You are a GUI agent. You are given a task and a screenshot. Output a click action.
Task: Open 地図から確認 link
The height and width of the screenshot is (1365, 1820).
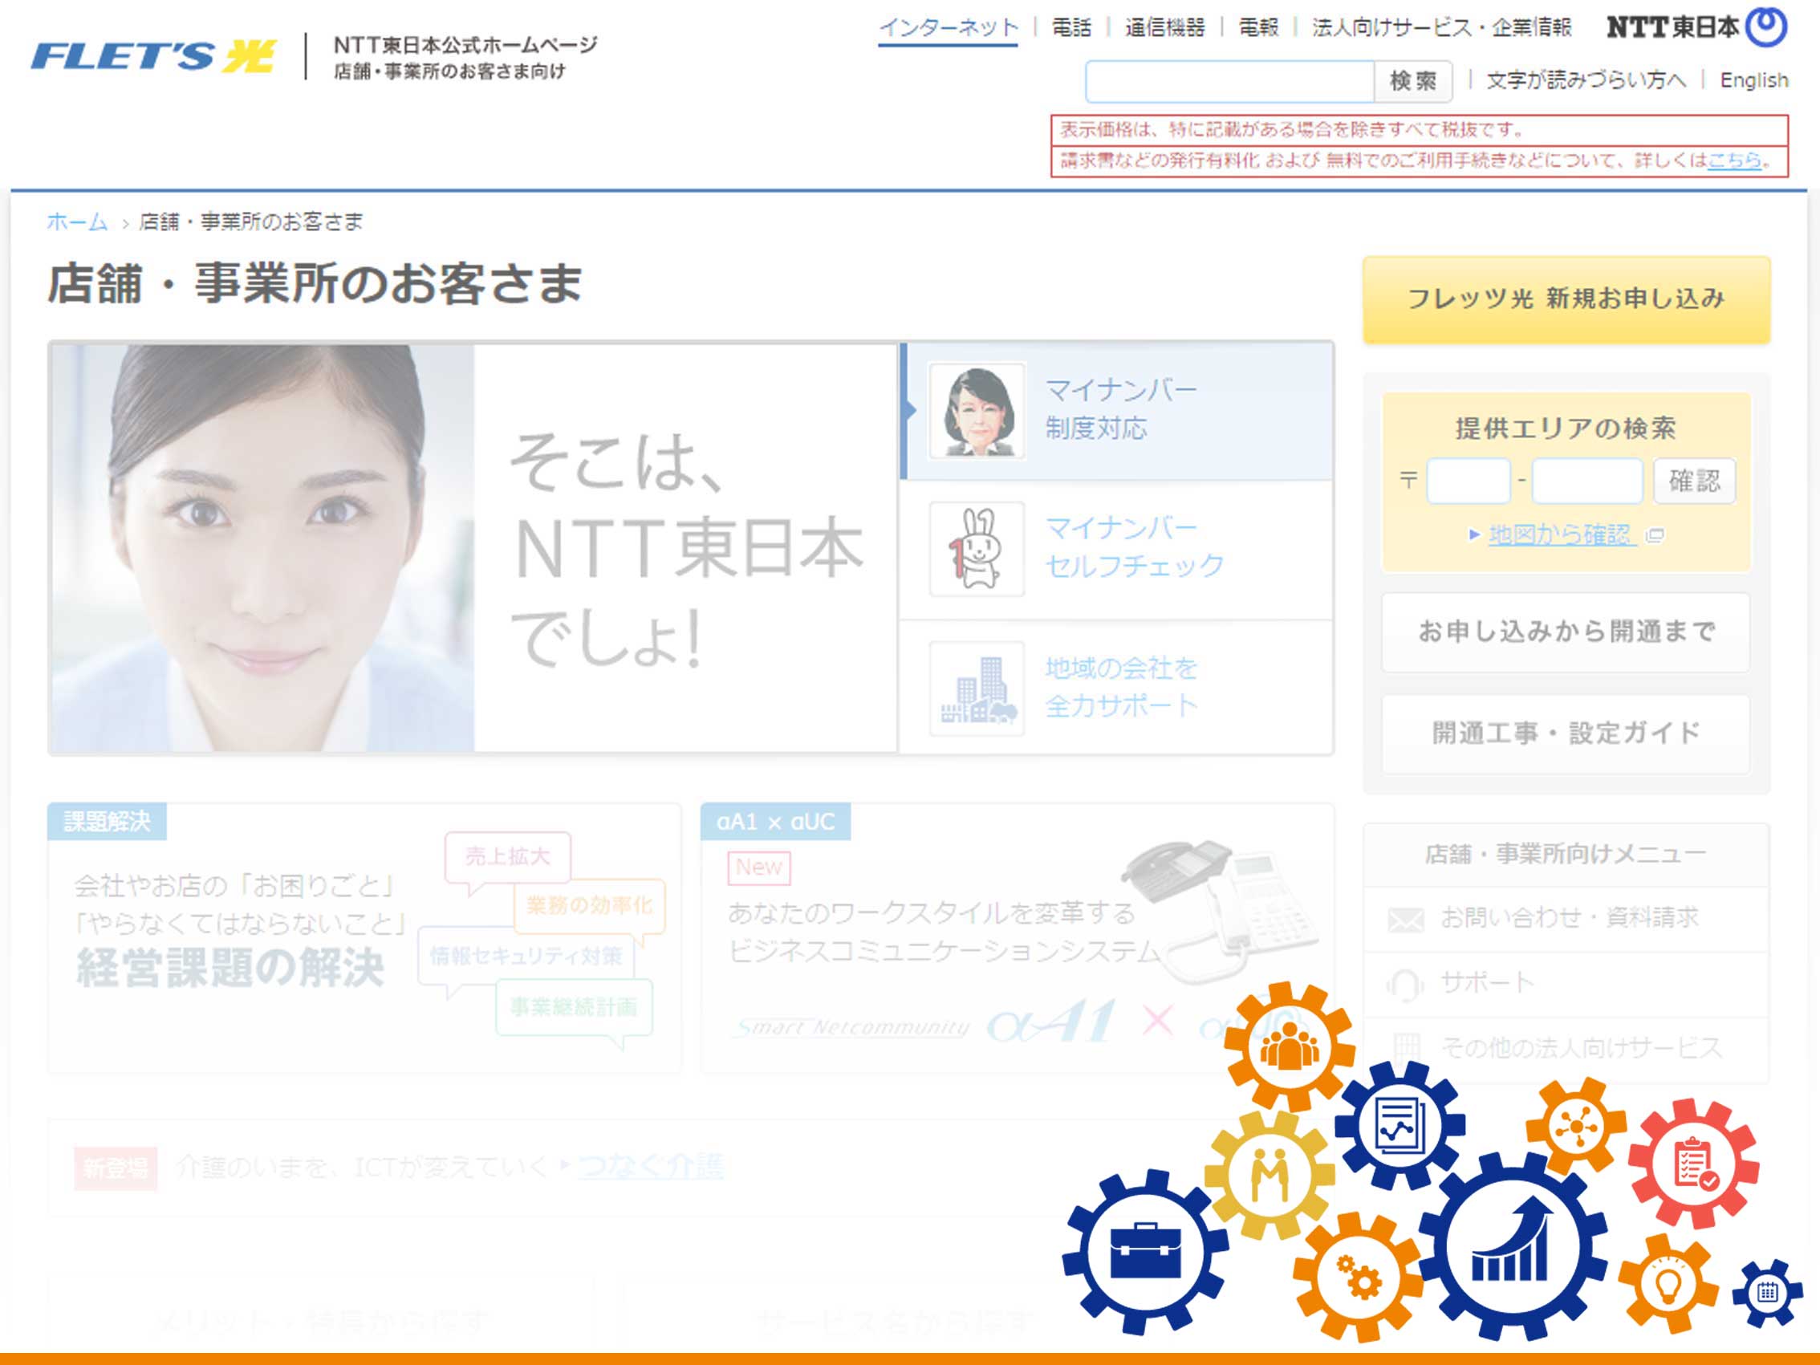click(1562, 534)
